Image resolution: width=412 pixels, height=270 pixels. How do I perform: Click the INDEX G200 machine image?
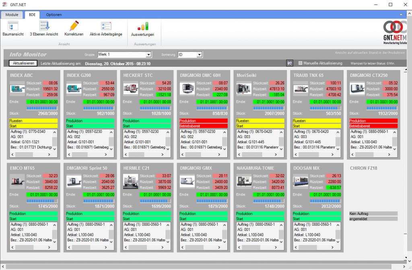tap(74, 89)
